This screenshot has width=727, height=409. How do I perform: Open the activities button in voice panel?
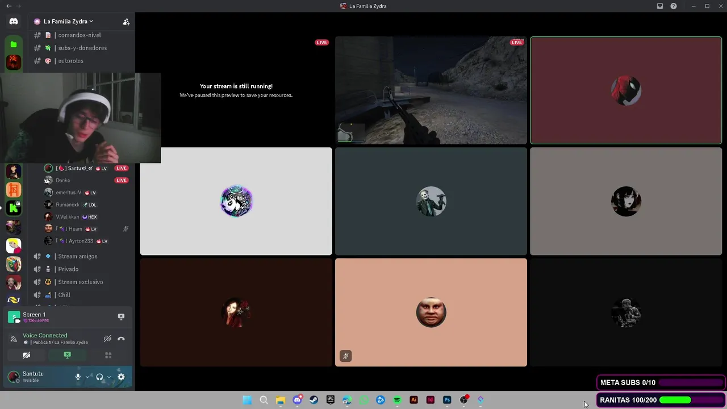pos(108,355)
